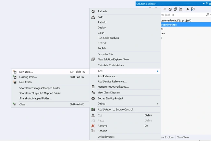The height and width of the screenshot is (141, 211).
Task: Click the Cut scissors icon
Action: [x=93, y=115]
